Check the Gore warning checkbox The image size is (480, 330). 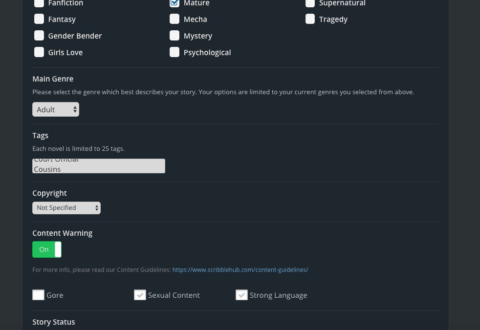[39, 295]
